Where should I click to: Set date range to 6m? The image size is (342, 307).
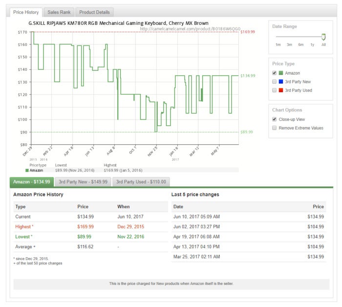301,44
